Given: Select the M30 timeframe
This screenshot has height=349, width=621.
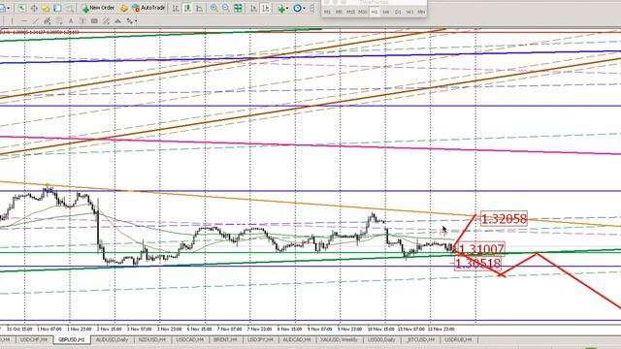Looking at the screenshot, I should coord(362,12).
